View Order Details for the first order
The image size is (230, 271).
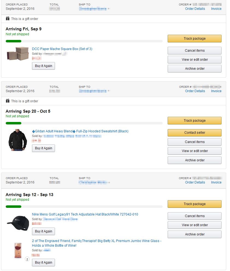[195, 9]
